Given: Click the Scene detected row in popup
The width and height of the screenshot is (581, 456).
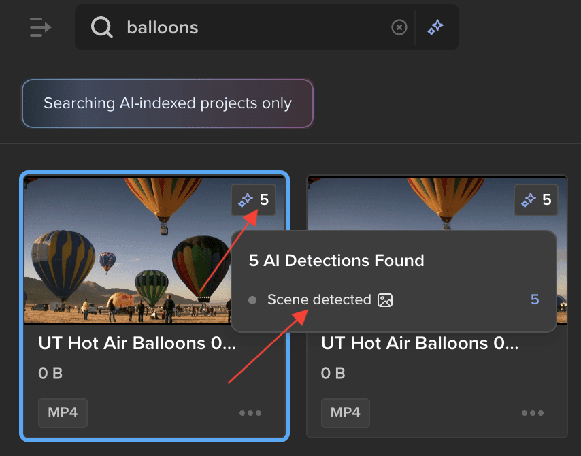Looking at the screenshot, I should [393, 299].
